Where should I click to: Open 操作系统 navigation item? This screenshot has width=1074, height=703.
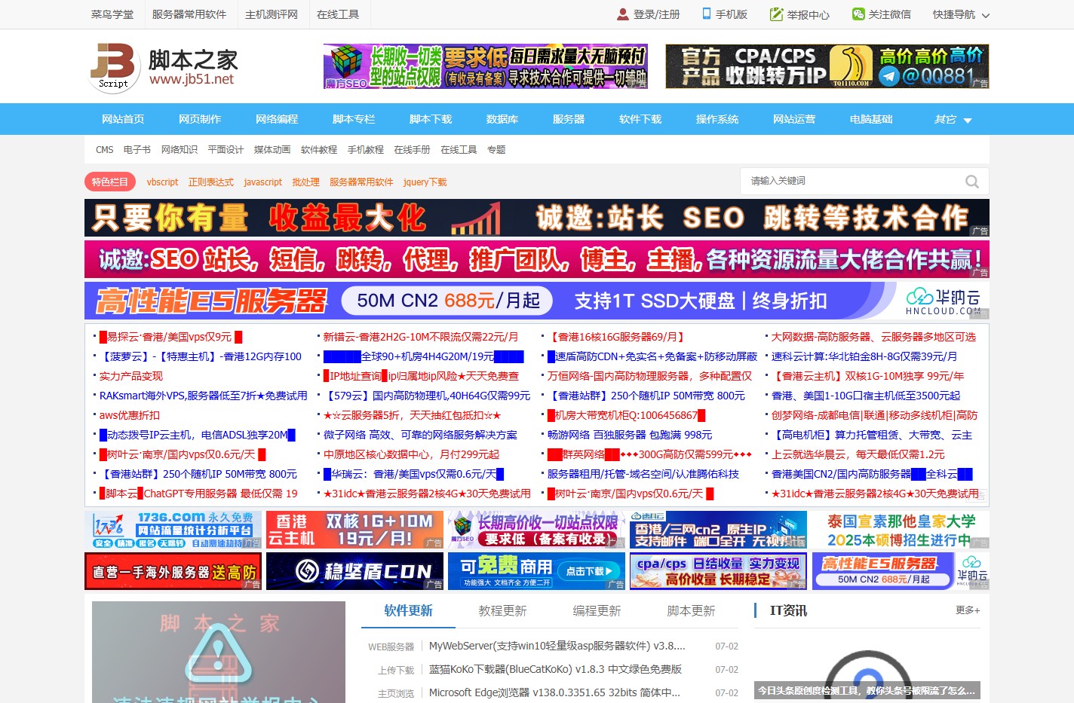tap(717, 119)
